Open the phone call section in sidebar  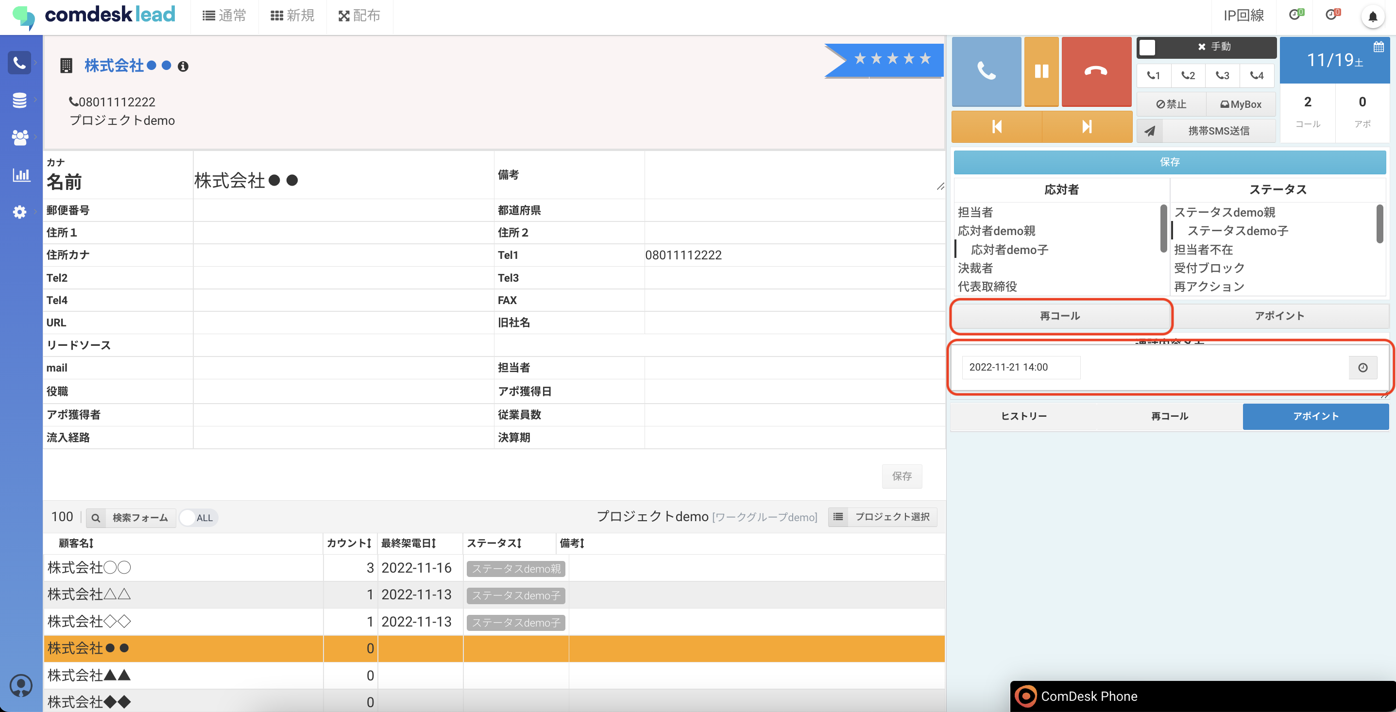pos(19,63)
